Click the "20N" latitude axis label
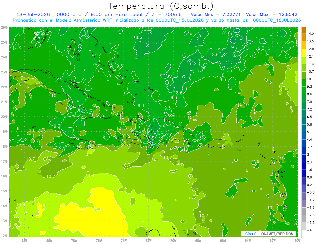 [x=4, y=117]
